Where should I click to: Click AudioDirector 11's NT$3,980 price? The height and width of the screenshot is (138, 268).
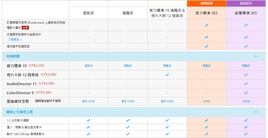point(47,83)
